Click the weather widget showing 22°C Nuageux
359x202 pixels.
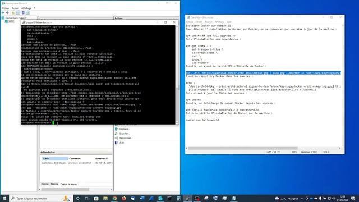coord(286,198)
